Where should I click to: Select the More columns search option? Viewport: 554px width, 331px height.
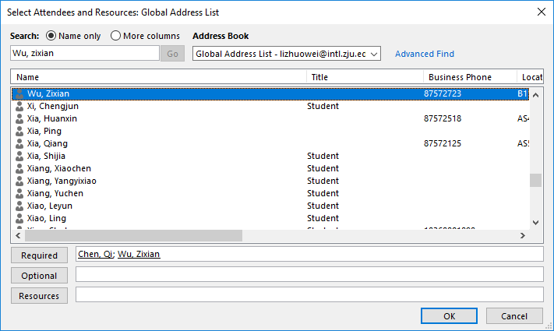tap(116, 36)
